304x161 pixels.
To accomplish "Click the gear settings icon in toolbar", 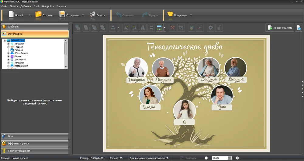I will tap(210, 28).
